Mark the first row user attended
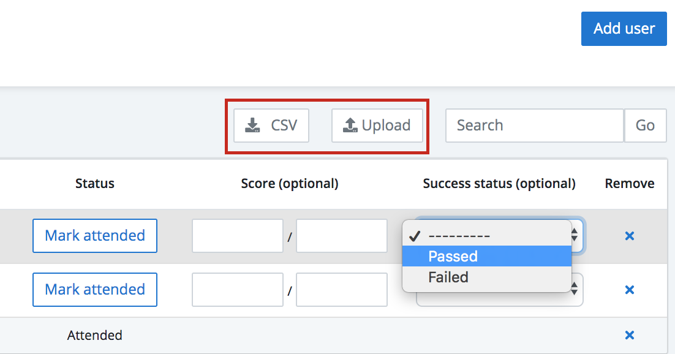 (95, 236)
